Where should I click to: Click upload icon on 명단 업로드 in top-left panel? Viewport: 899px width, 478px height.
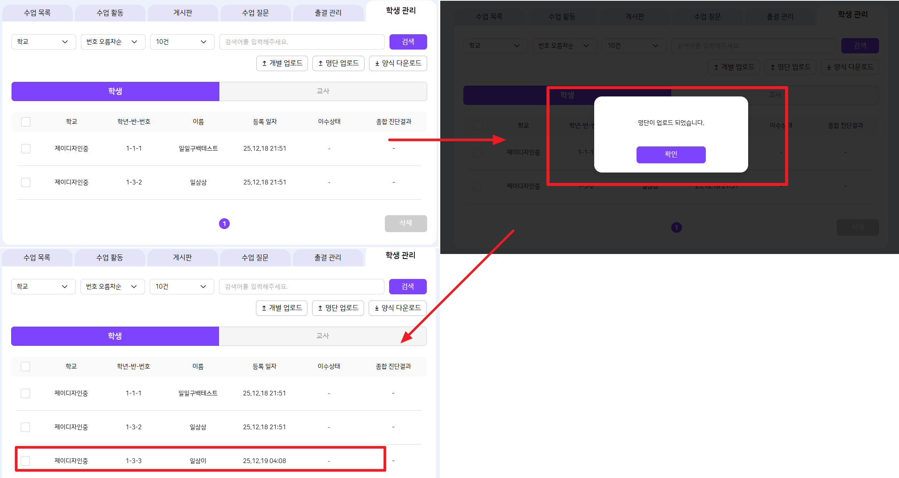[x=321, y=63]
